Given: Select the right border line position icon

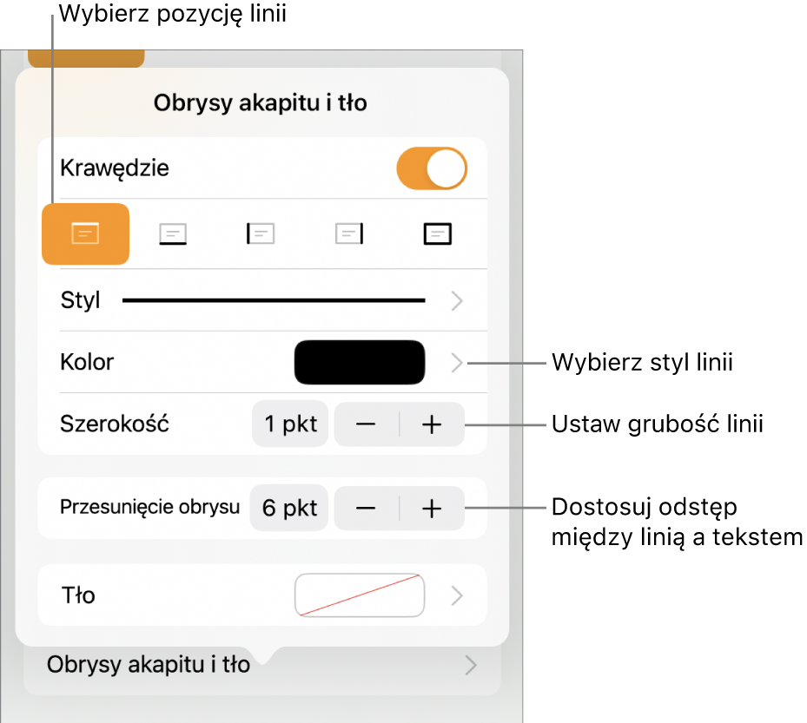Looking at the screenshot, I should tap(349, 234).
